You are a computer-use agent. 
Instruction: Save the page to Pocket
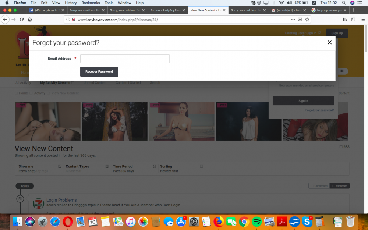click(x=300, y=20)
